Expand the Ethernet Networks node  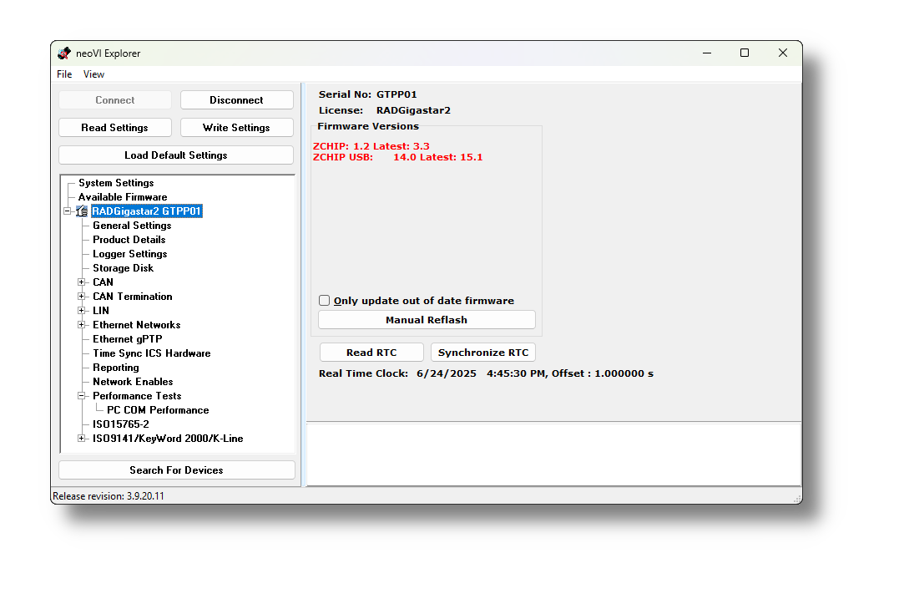[x=80, y=324]
